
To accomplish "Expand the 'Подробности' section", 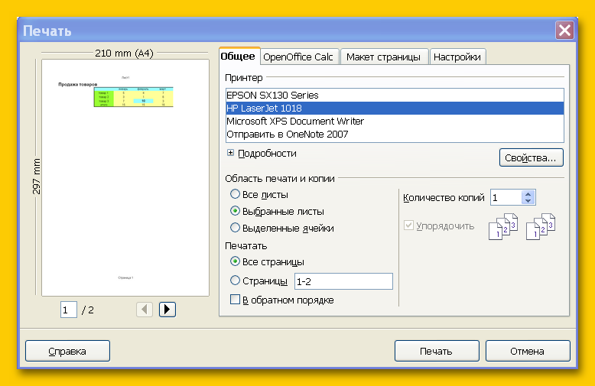I will click(x=230, y=153).
